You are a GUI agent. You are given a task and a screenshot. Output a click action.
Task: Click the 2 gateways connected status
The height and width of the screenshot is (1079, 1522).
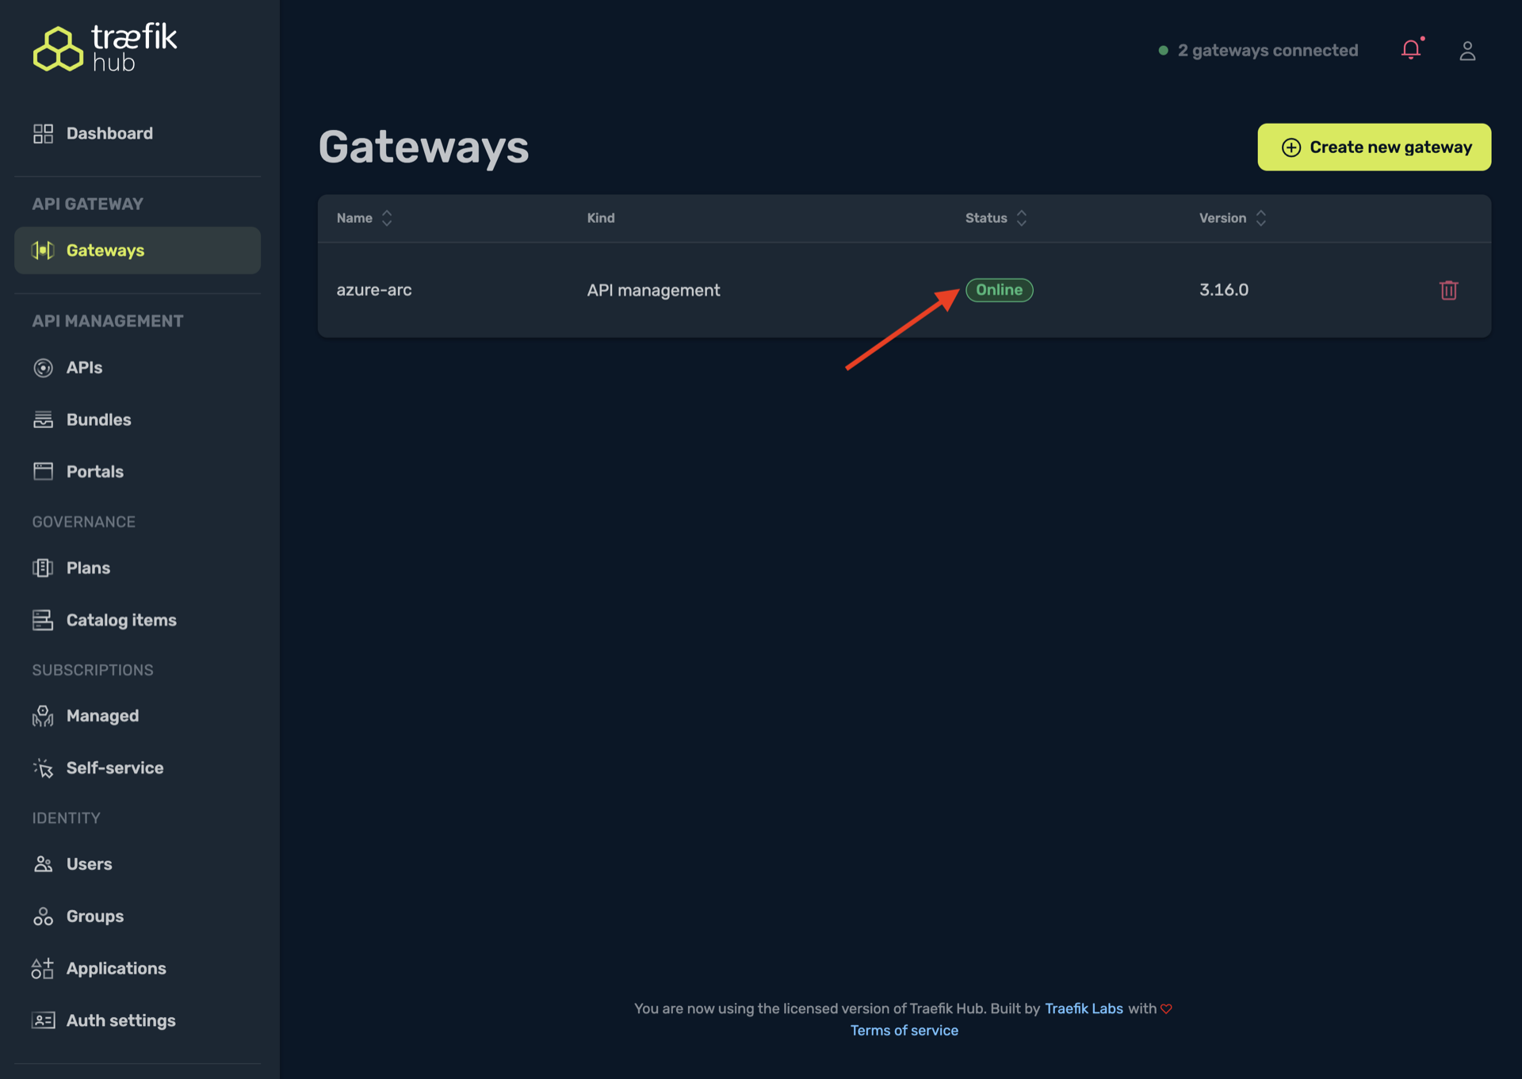[x=1258, y=50]
